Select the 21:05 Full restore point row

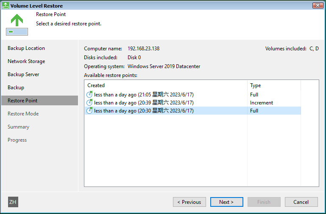(193, 95)
